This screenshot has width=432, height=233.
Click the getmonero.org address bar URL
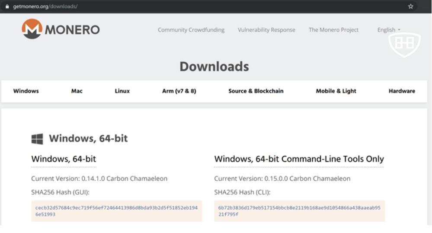point(45,6)
